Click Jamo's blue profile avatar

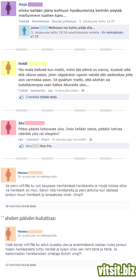point(24,30)
